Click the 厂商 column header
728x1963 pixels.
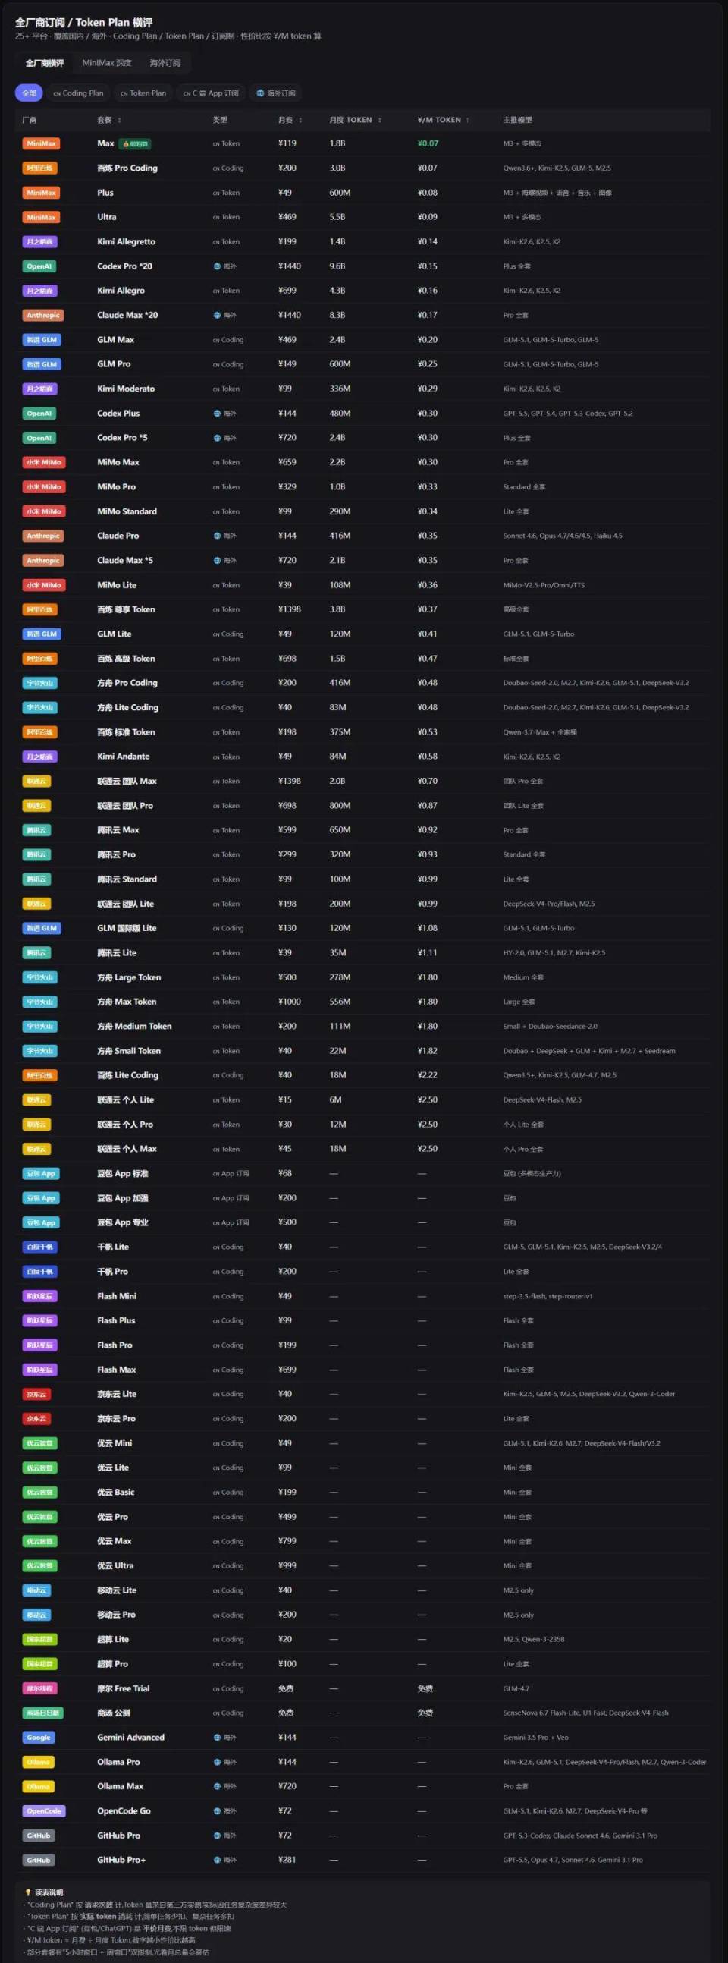(x=30, y=121)
